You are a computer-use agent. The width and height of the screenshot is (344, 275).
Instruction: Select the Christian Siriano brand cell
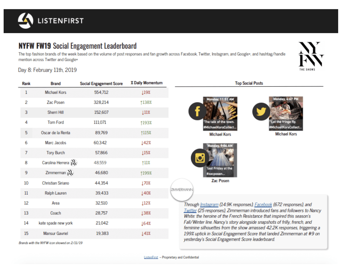[56, 183]
